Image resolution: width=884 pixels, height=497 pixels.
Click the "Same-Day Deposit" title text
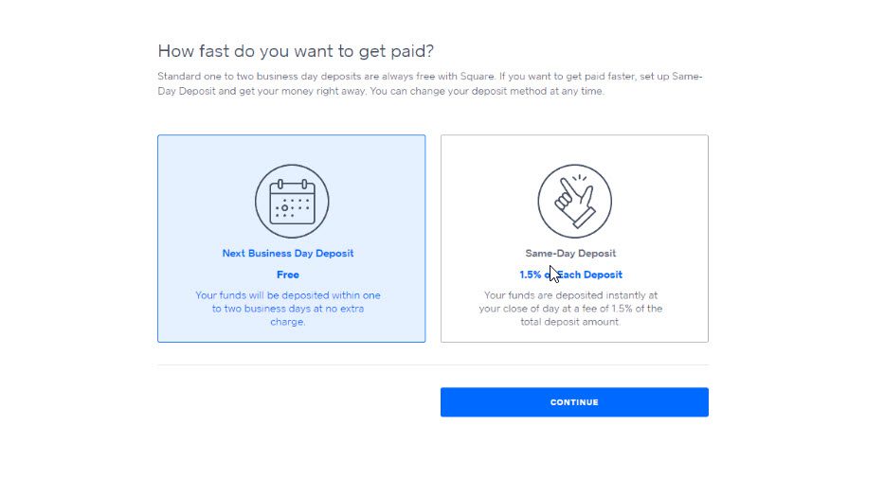pos(570,254)
